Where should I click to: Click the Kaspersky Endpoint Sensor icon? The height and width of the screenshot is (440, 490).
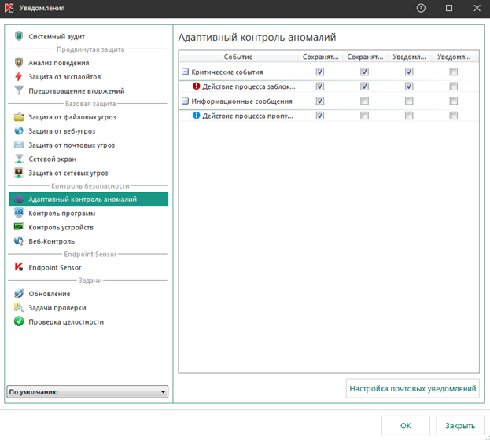[19, 267]
